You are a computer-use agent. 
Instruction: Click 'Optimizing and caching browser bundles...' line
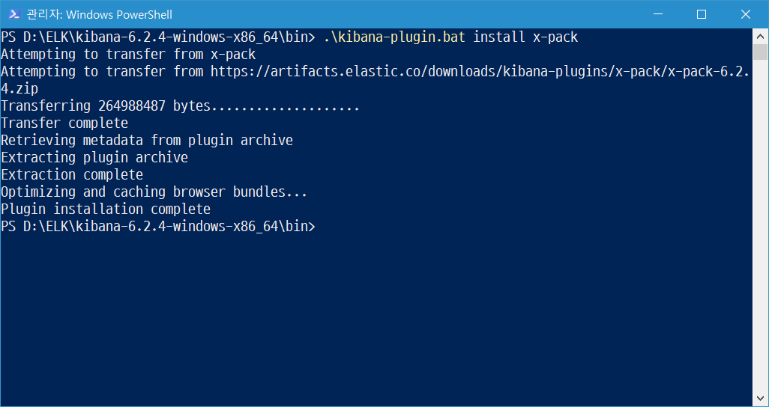pos(154,192)
